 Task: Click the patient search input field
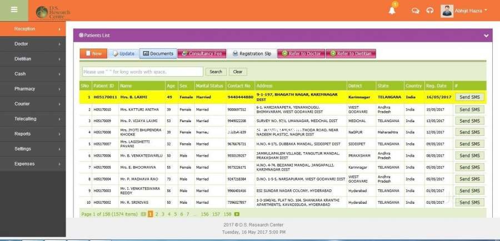point(142,72)
